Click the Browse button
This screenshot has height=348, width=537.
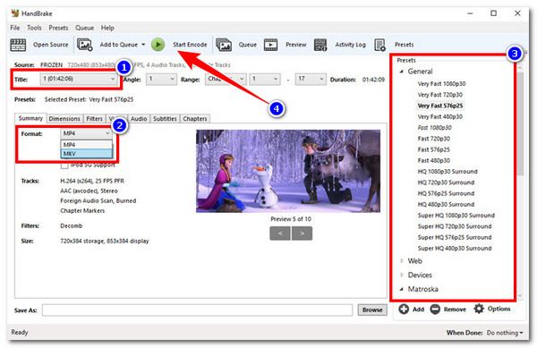click(372, 310)
